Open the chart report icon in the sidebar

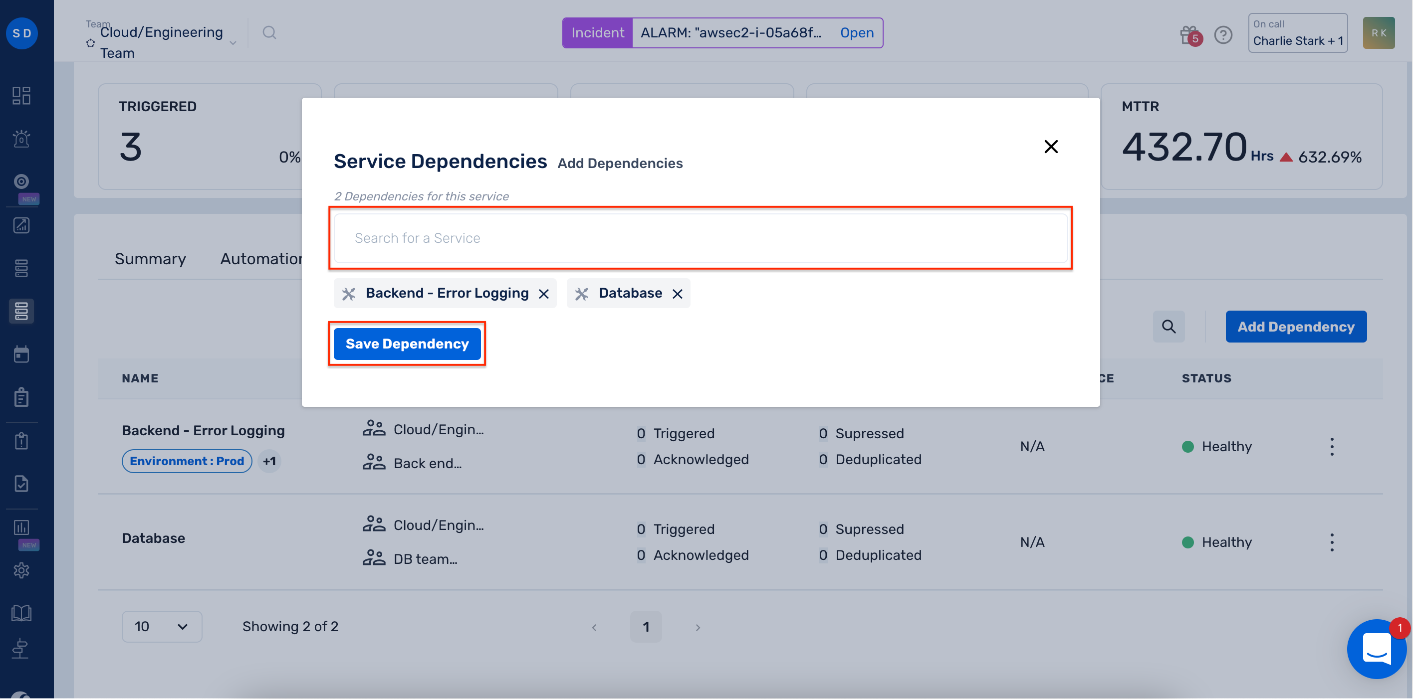(21, 225)
